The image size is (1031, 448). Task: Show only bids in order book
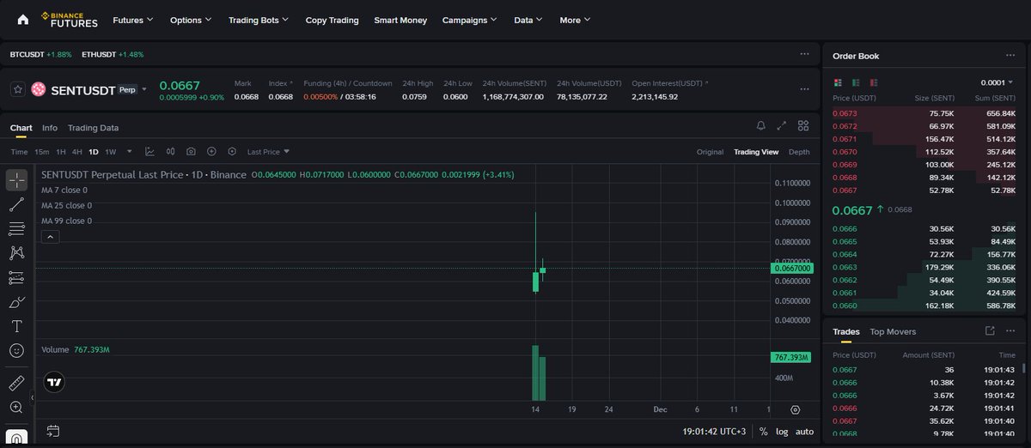point(856,82)
